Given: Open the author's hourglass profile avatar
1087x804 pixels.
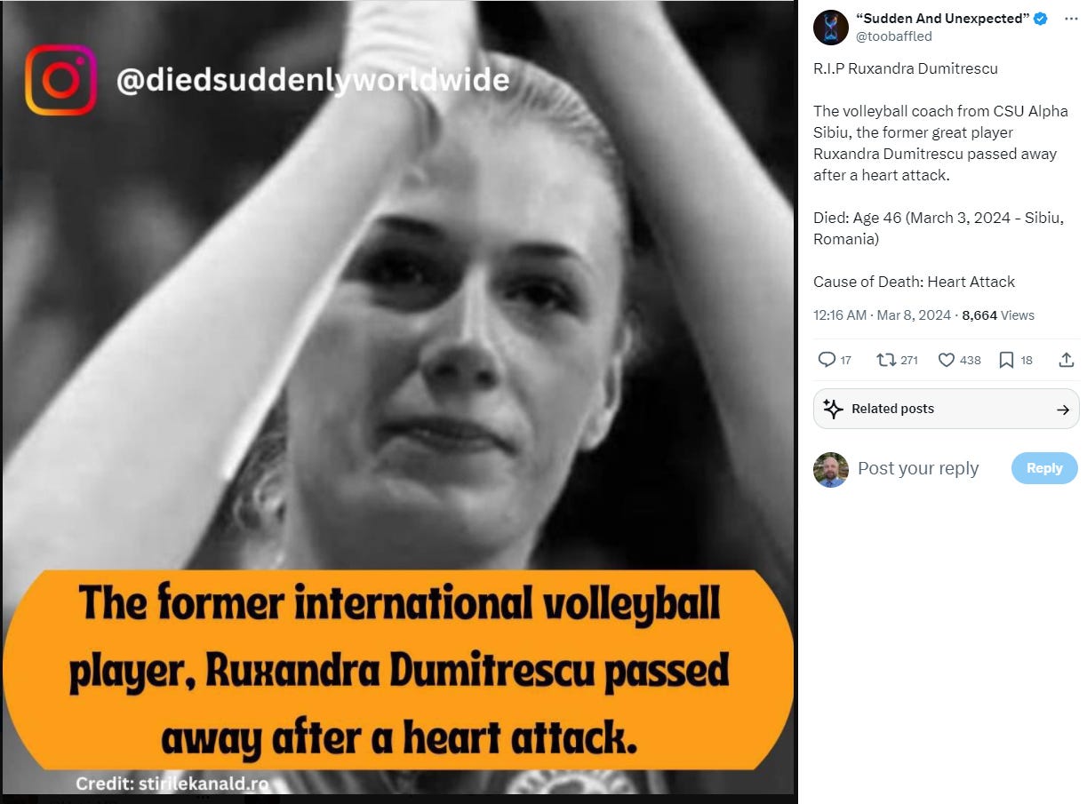Looking at the screenshot, I should (831, 28).
